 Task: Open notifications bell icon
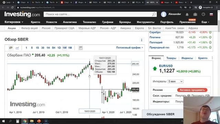click(187, 14)
